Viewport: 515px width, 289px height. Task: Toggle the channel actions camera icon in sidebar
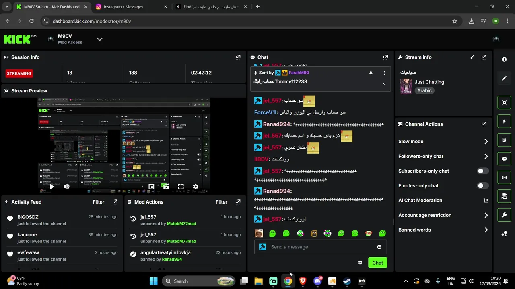(504, 196)
